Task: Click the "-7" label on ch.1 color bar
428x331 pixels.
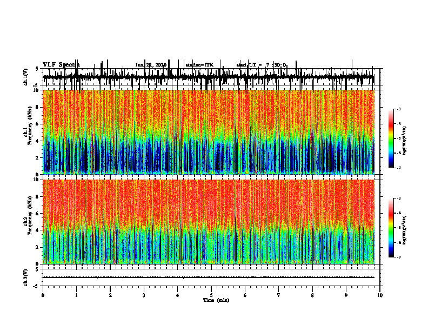Action: [x=399, y=168]
